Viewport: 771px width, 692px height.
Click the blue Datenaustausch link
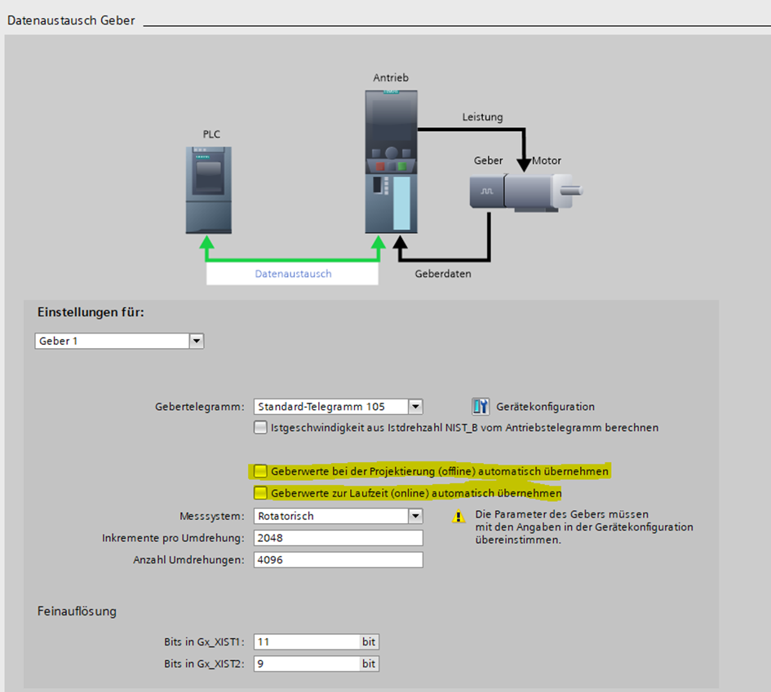(x=293, y=274)
